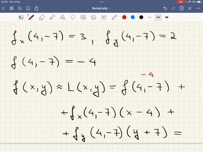Select the Pen tool
Image resolution: width=203 pixels, height=152 pixels.
[31, 17]
